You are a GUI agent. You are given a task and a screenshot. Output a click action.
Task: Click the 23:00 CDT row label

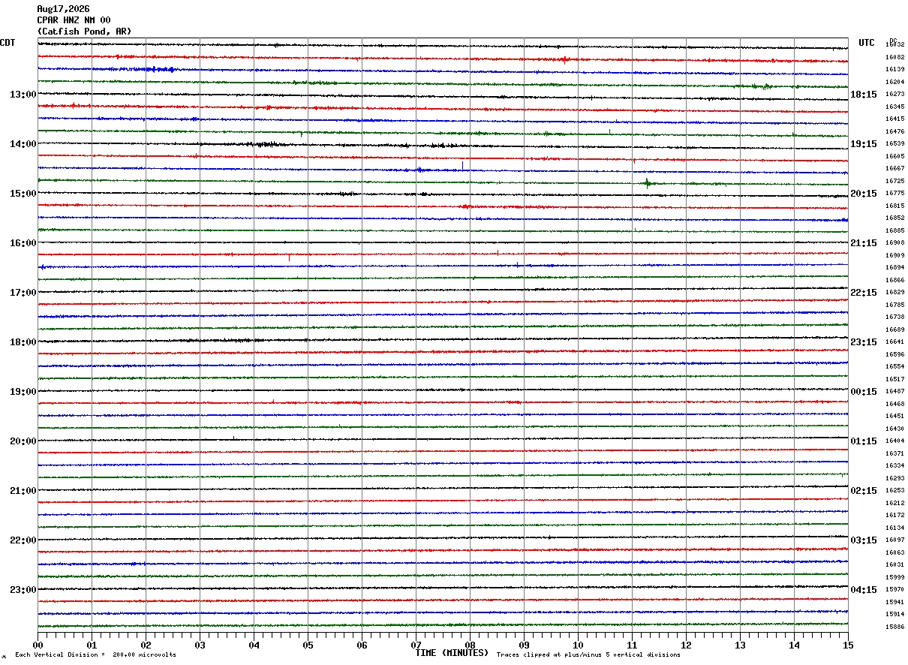[x=23, y=590]
